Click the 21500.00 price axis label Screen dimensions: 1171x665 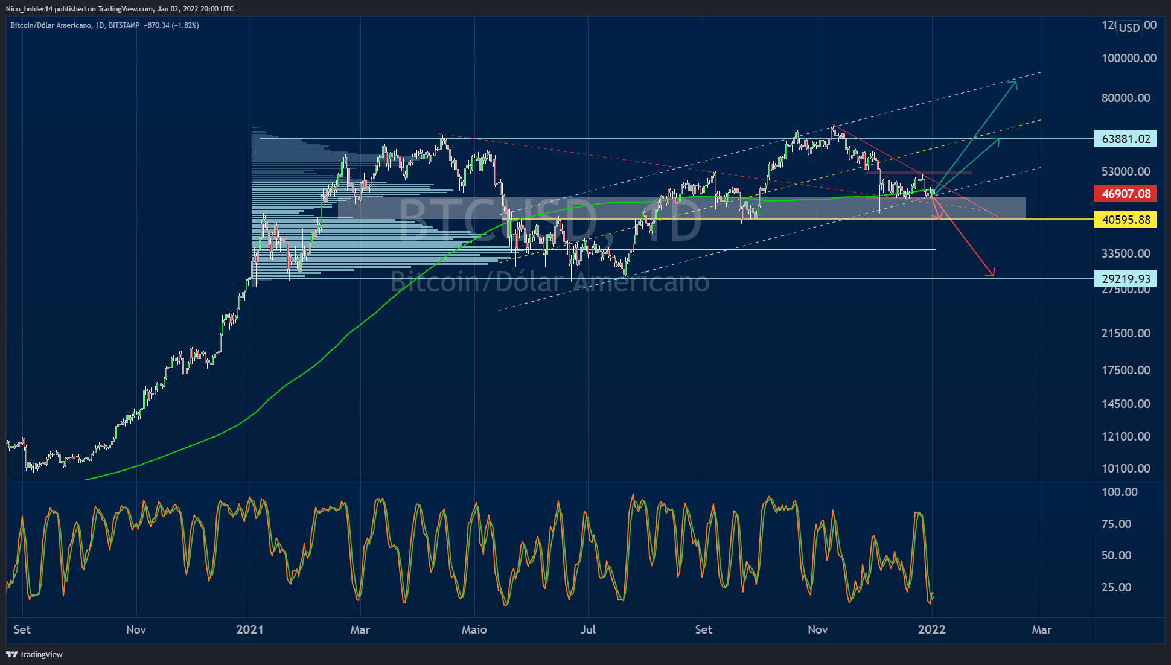(1126, 333)
